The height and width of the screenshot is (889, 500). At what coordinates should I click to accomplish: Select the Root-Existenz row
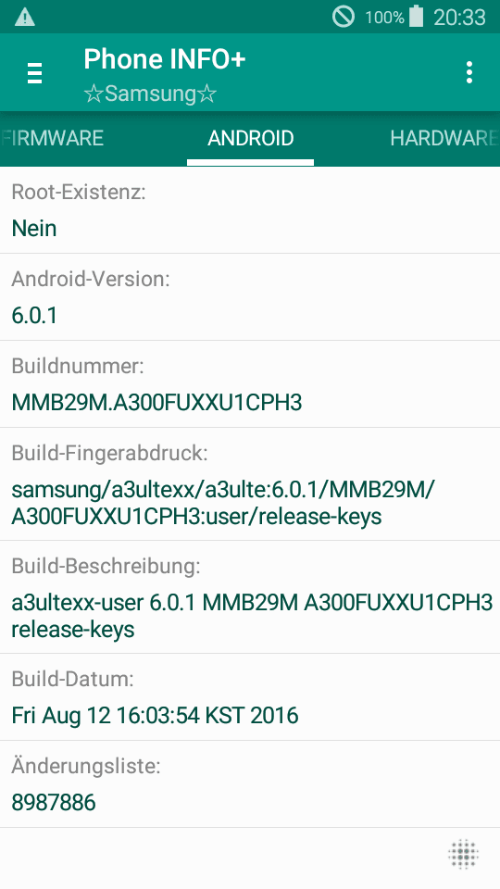[250, 210]
